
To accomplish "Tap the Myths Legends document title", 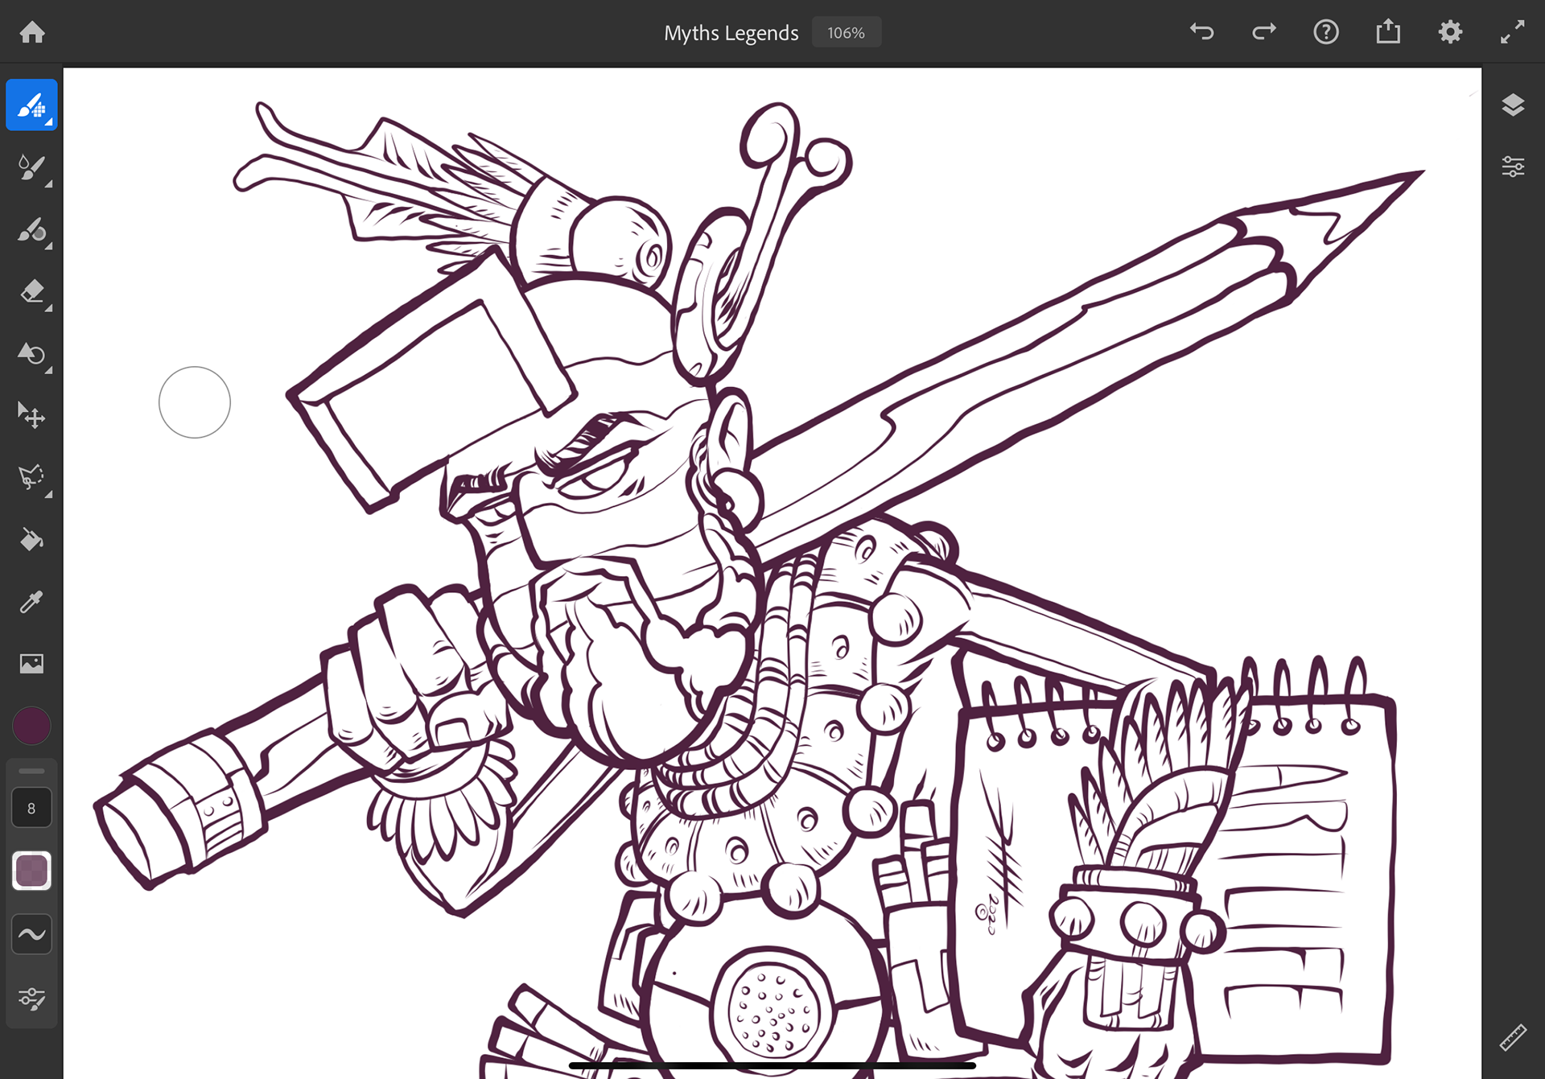I will pos(731,33).
